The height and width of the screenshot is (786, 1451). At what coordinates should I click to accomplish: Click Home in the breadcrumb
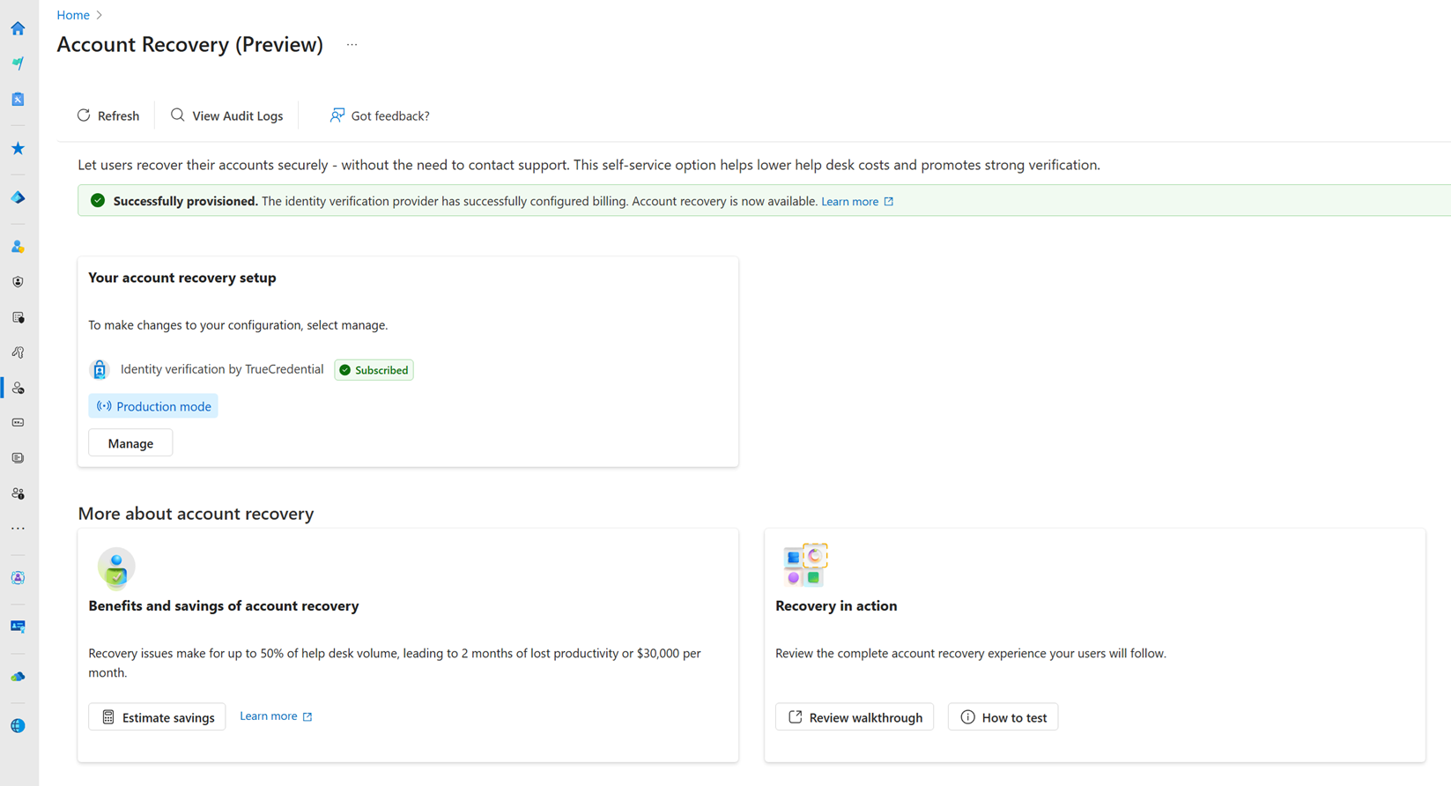click(73, 15)
